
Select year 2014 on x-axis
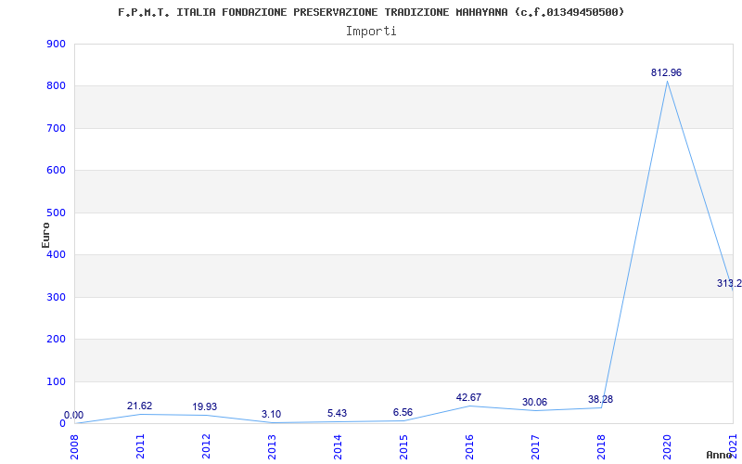[x=338, y=447]
